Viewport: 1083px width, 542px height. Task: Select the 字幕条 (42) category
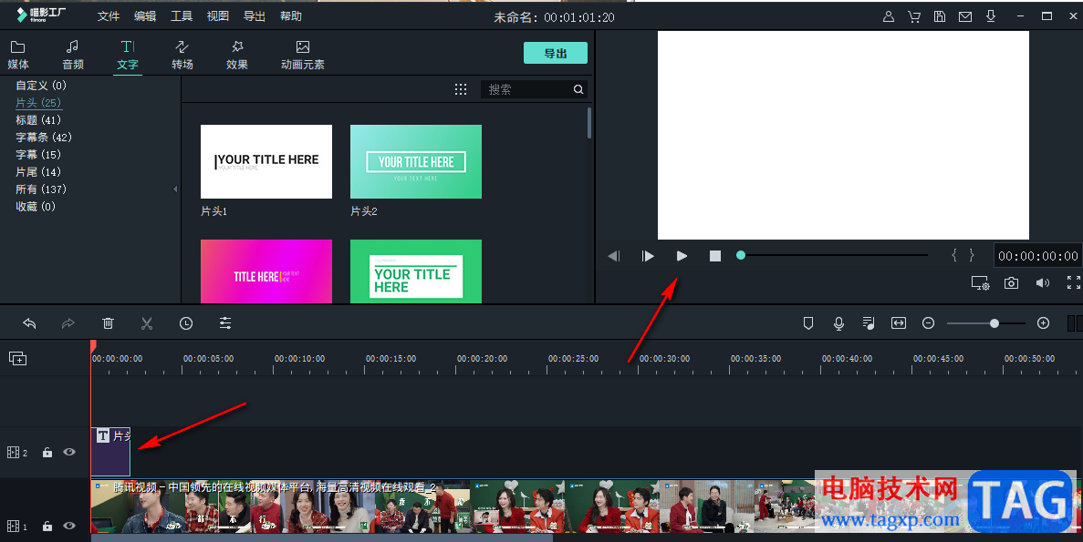pyautogui.click(x=44, y=138)
